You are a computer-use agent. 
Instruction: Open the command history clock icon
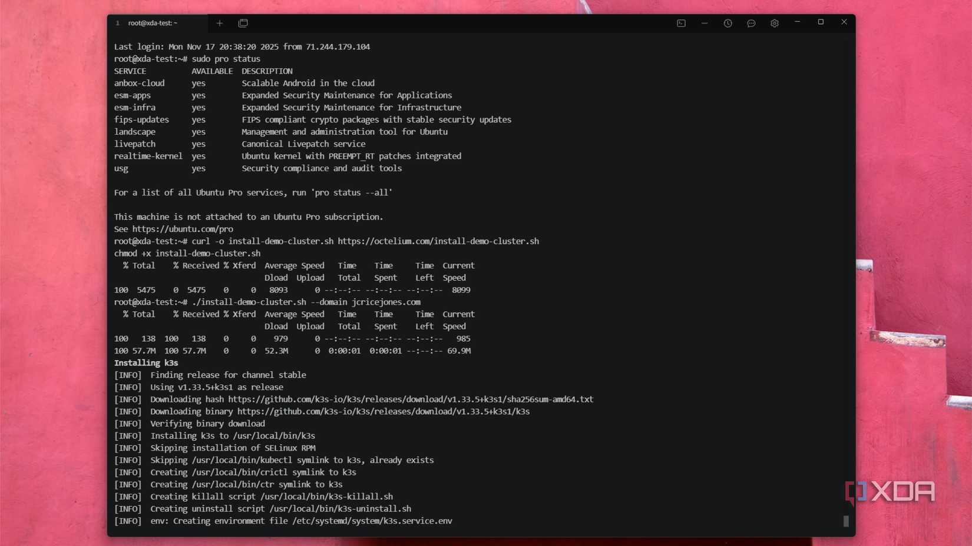click(728, 23)
